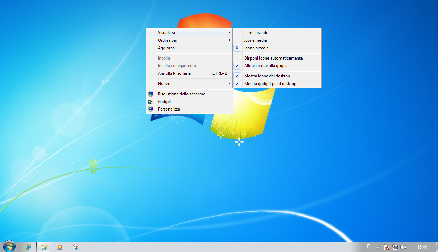
Task: Launch Internet Explorer from the taskbar
Action: [x=28, y=247]
